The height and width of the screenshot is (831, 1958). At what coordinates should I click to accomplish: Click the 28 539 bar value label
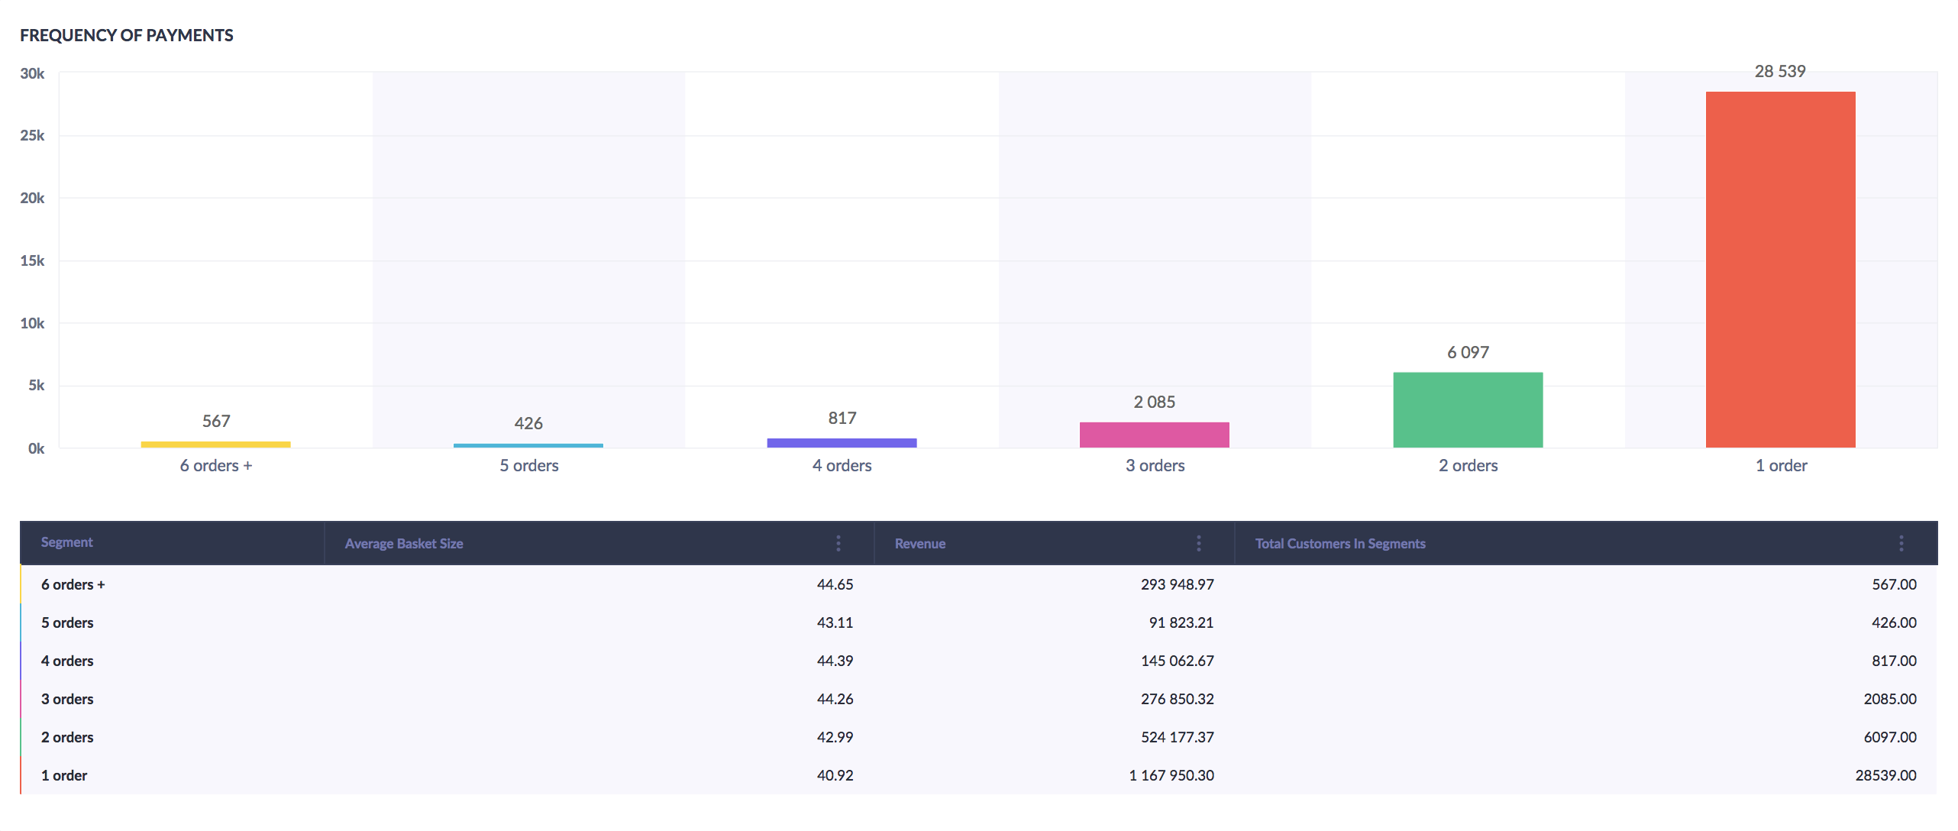(1780, 71)
